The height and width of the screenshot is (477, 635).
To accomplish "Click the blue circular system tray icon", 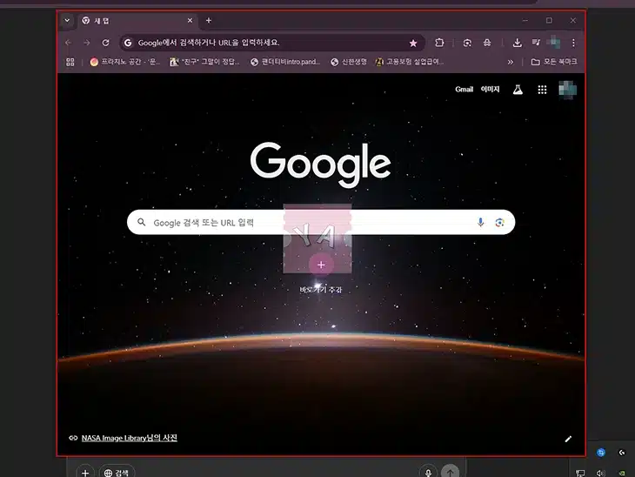I will (601, 453).
